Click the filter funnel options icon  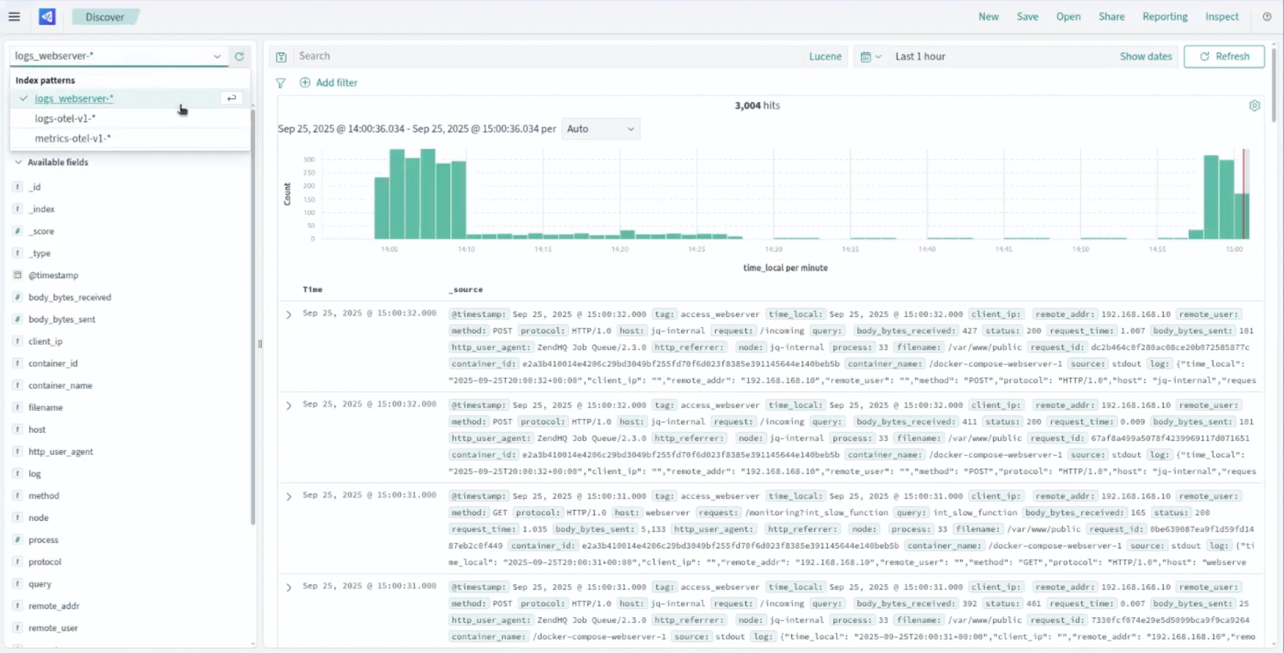[280, 83]
